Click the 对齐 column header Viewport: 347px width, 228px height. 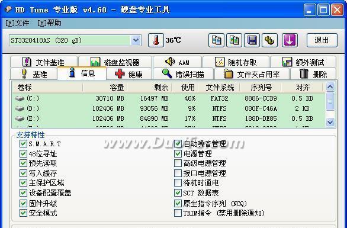tap(302, 88)
